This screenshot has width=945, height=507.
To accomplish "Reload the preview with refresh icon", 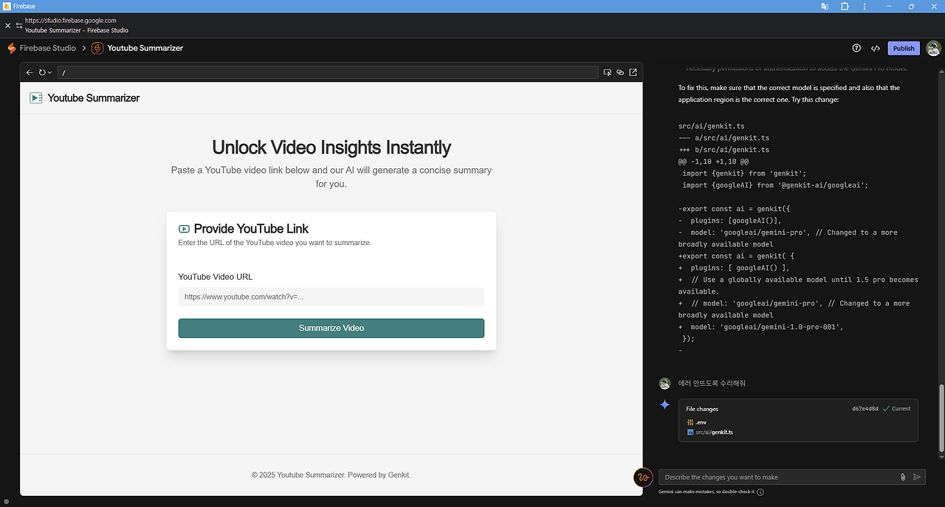I will [x=42, y=72].
